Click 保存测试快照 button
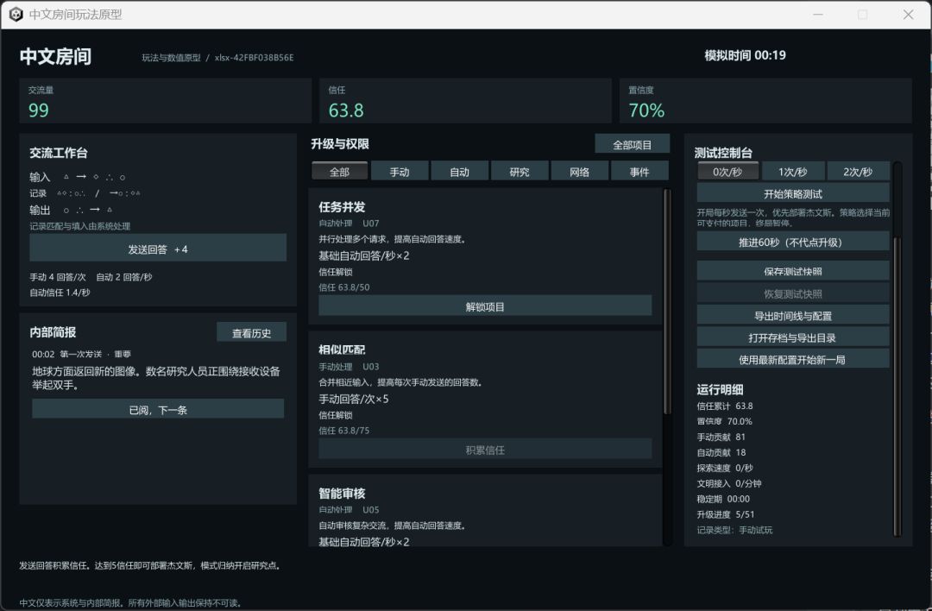This screenshot has height=611, width=932. [x=793, y=271]
